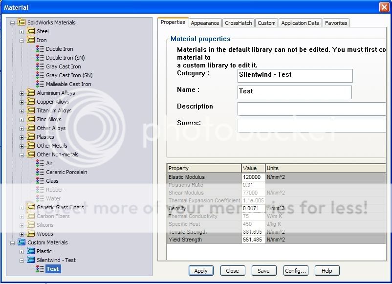Click the Silentwind - Test category icon
The image size is (392, 284).
(31, 260)
